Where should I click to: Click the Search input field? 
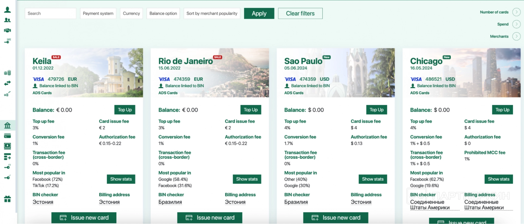[50, 13]
